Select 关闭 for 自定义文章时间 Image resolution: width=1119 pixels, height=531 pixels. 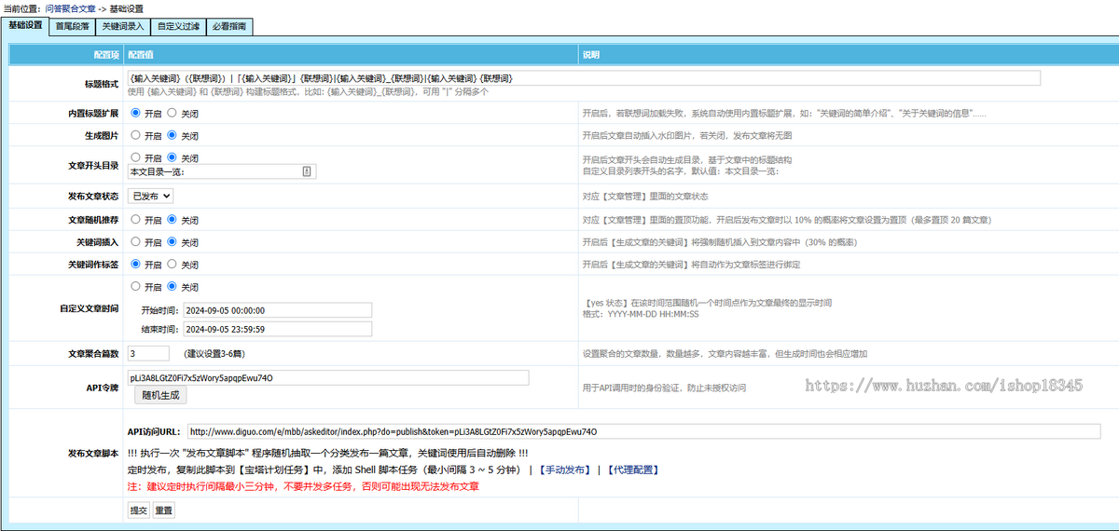click(x=173, y=287)
